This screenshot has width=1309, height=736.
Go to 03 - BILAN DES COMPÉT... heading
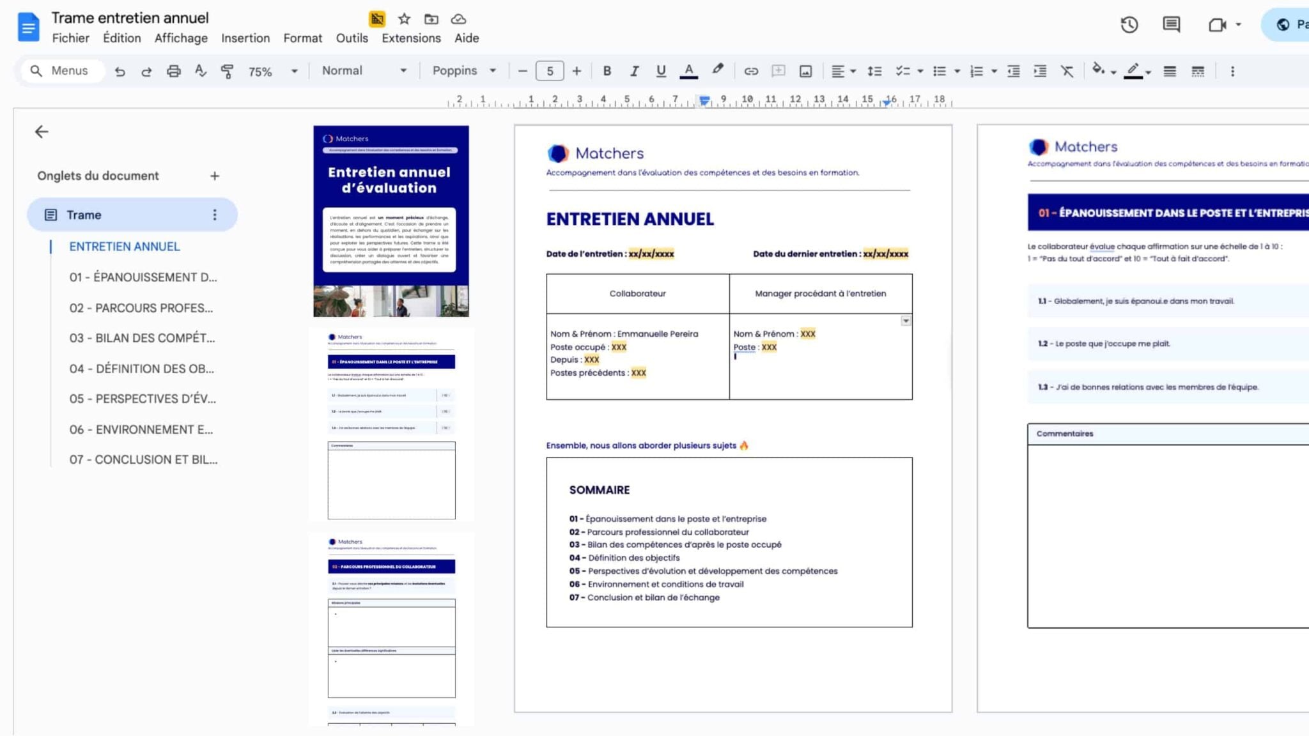click(x=143, y=338)
